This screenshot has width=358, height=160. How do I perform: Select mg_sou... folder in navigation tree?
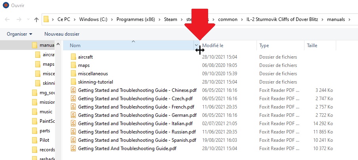tap(43, 93)
